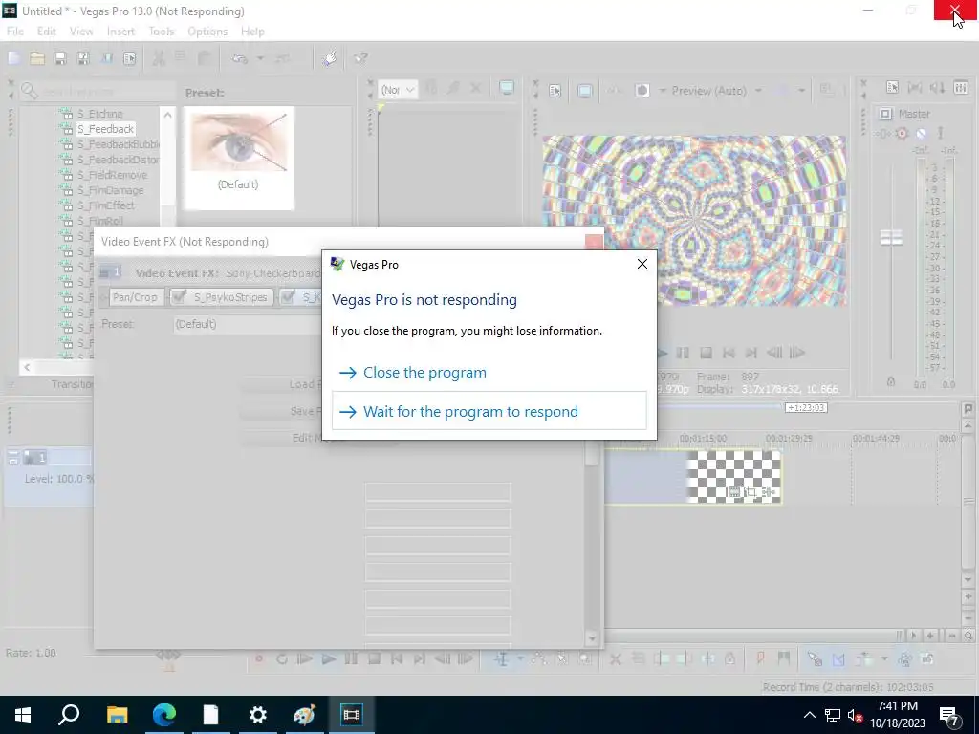Click the New project icon in the toolbar
Viewport: 979px width, 734px height.
tap(13, 58)
